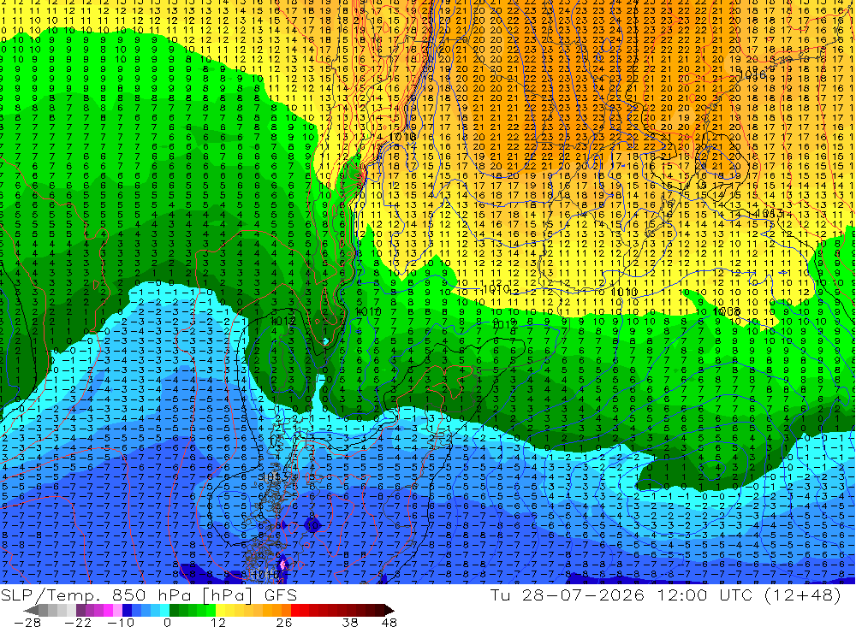Click the dark brown arrow ending the color scale
This screenshot has height=627, width=856.
pos(389,610)
